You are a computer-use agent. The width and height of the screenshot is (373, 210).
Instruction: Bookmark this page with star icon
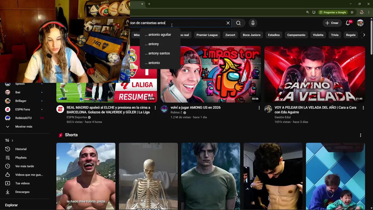point(352,12)
